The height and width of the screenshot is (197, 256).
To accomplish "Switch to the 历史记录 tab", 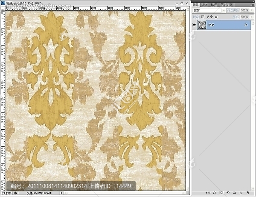I will pyautogui.click(x=226, y=5).
